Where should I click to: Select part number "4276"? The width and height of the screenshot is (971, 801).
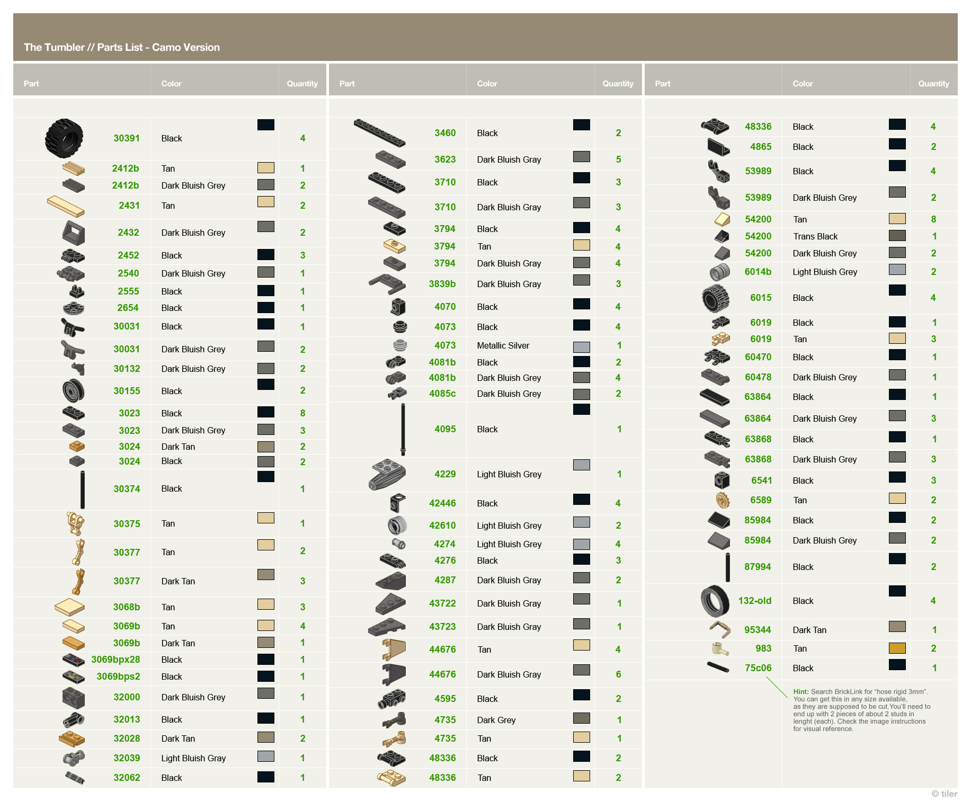pos(445,560)
